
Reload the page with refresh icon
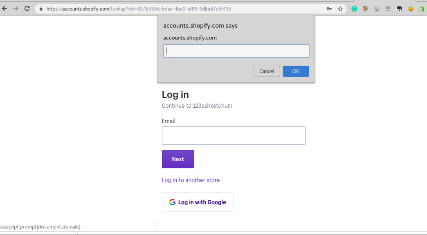27,9
